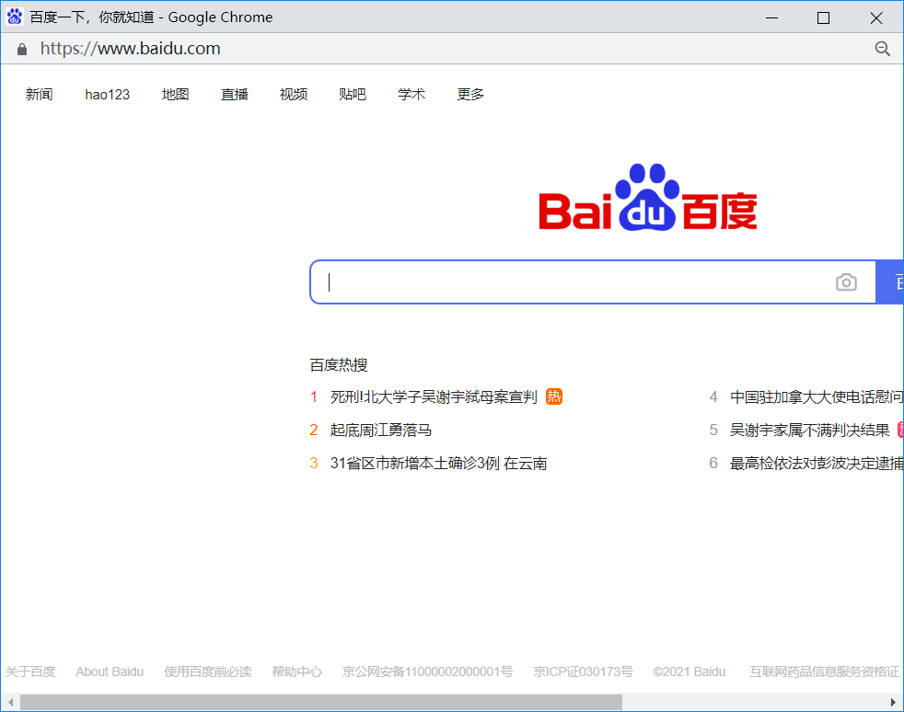Click the blue search button

pos(889,282)
